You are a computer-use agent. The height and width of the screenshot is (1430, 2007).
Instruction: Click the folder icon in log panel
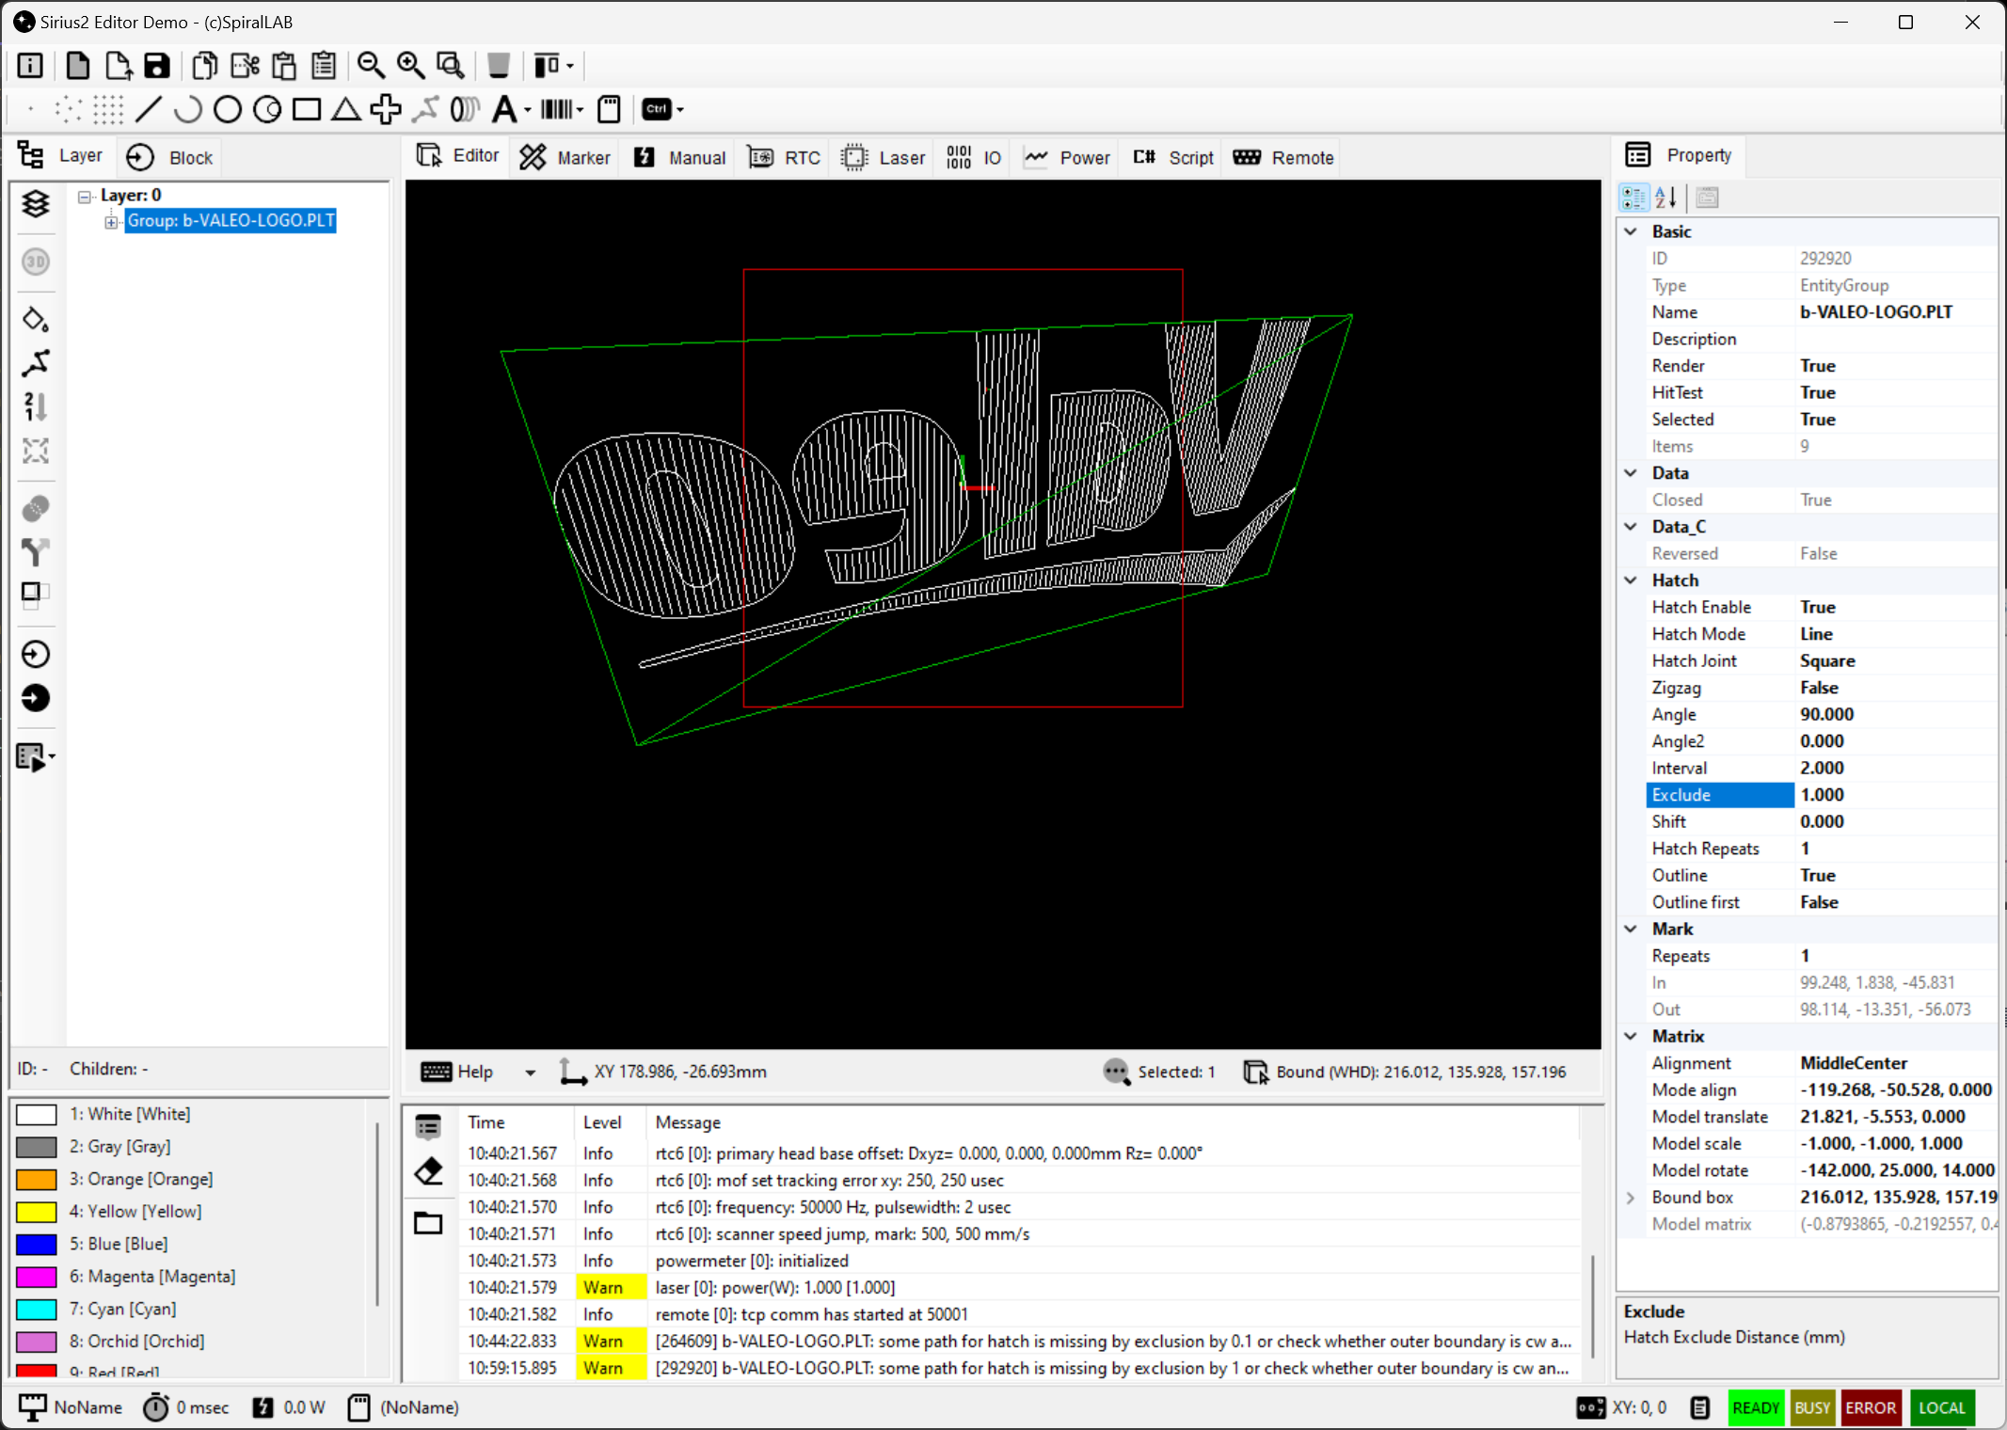click(429, 1222)
